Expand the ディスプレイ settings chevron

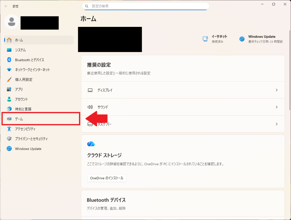tap(277, 90)
